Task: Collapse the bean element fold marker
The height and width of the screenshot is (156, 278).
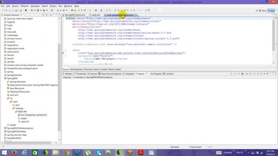Action: pos(66,50)
